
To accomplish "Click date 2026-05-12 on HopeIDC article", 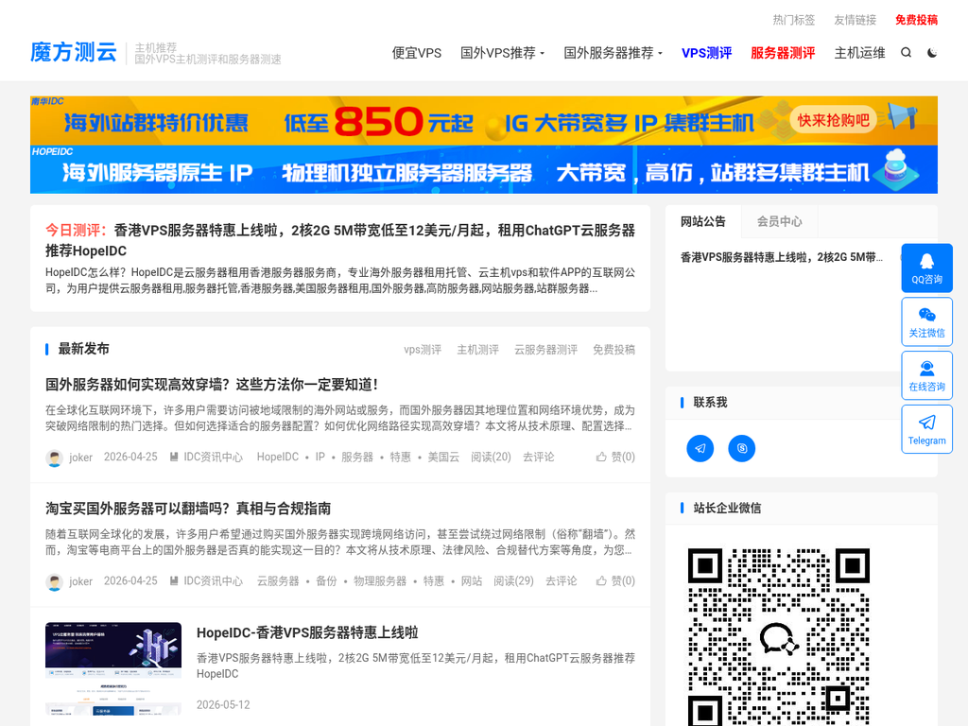I will click(x=223, y=705).
